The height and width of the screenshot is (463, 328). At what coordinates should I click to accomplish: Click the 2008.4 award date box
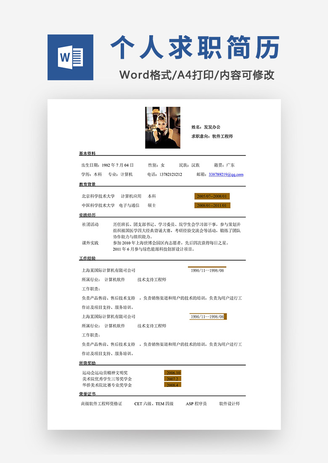(172, 385)
